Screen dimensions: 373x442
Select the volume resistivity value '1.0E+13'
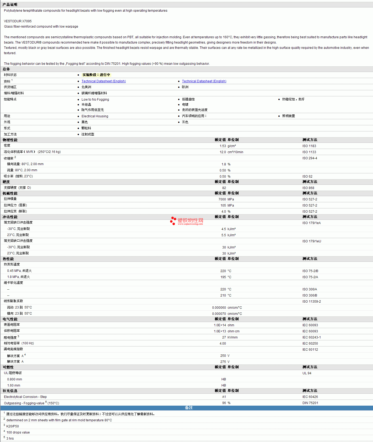click(220, 331)
